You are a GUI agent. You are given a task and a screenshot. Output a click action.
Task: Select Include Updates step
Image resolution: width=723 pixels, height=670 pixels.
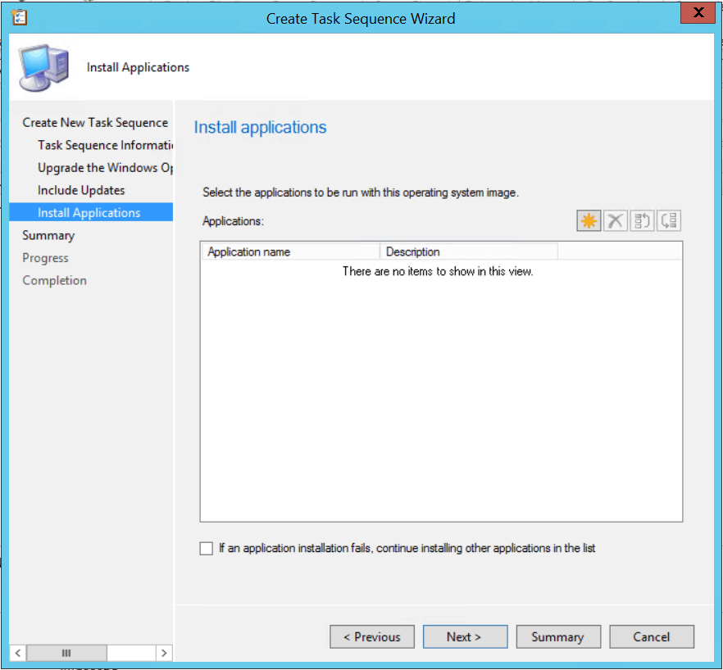tap(81, 190)
